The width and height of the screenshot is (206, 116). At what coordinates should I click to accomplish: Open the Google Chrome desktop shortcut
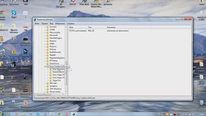tap(2, 15)
